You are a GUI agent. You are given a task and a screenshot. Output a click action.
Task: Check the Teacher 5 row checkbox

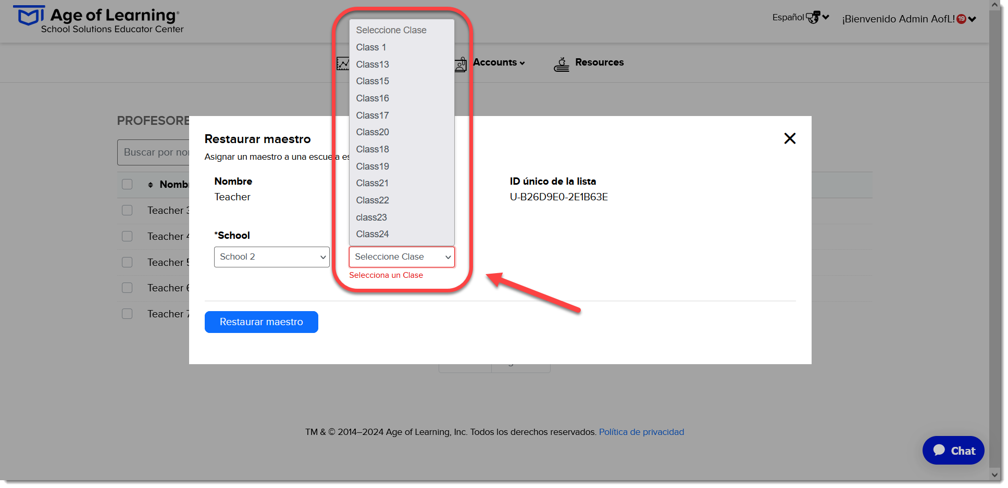click(127, 262)
